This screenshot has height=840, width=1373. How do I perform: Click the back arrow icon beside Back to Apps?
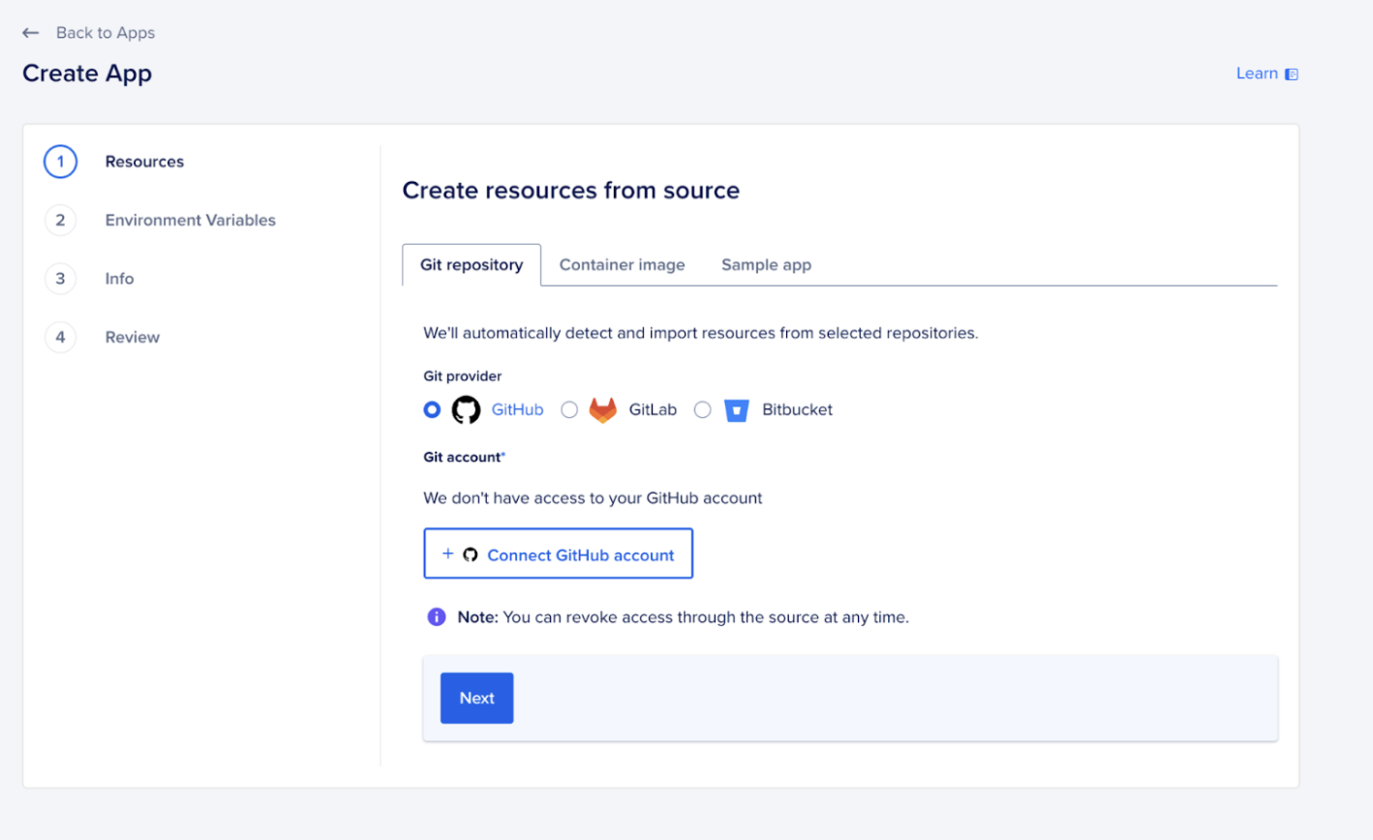pyautogui.click(x=31, y=33)
